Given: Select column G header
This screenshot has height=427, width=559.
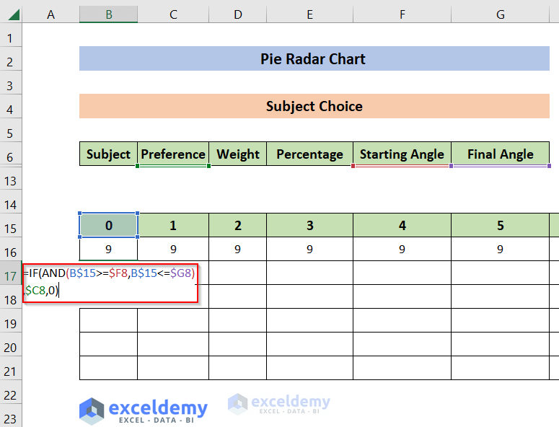Looking at the screenshot, I should [x=501, y=14].
